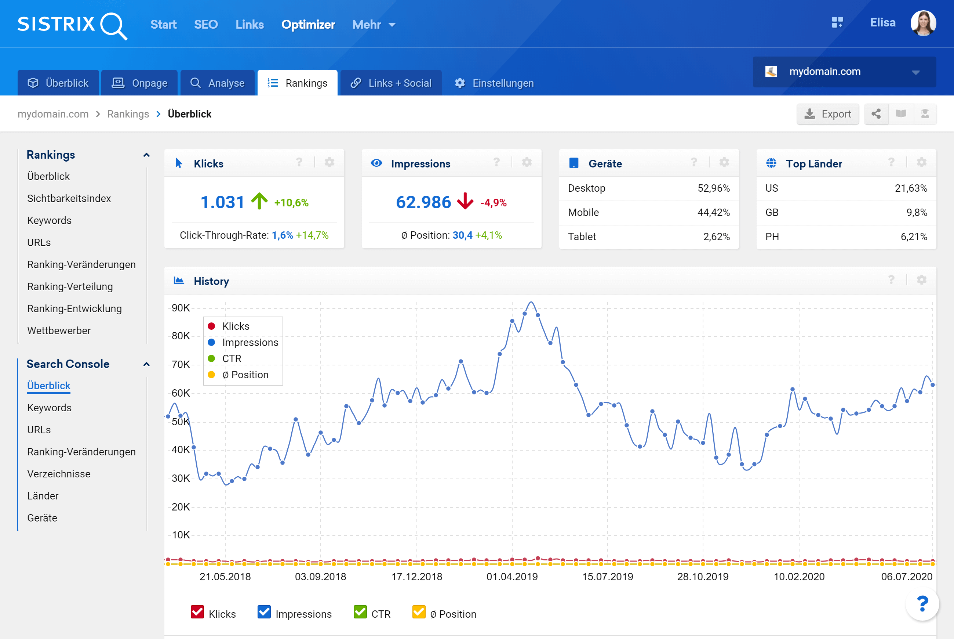The image size is (954, 639).
Task: Click the yellow Ø Position legend dot
Action: click(211, 375)
